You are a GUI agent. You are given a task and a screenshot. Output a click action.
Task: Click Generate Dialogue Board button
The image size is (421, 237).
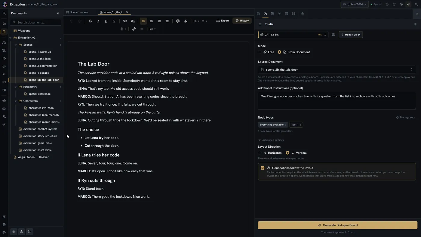coord(338,225)
